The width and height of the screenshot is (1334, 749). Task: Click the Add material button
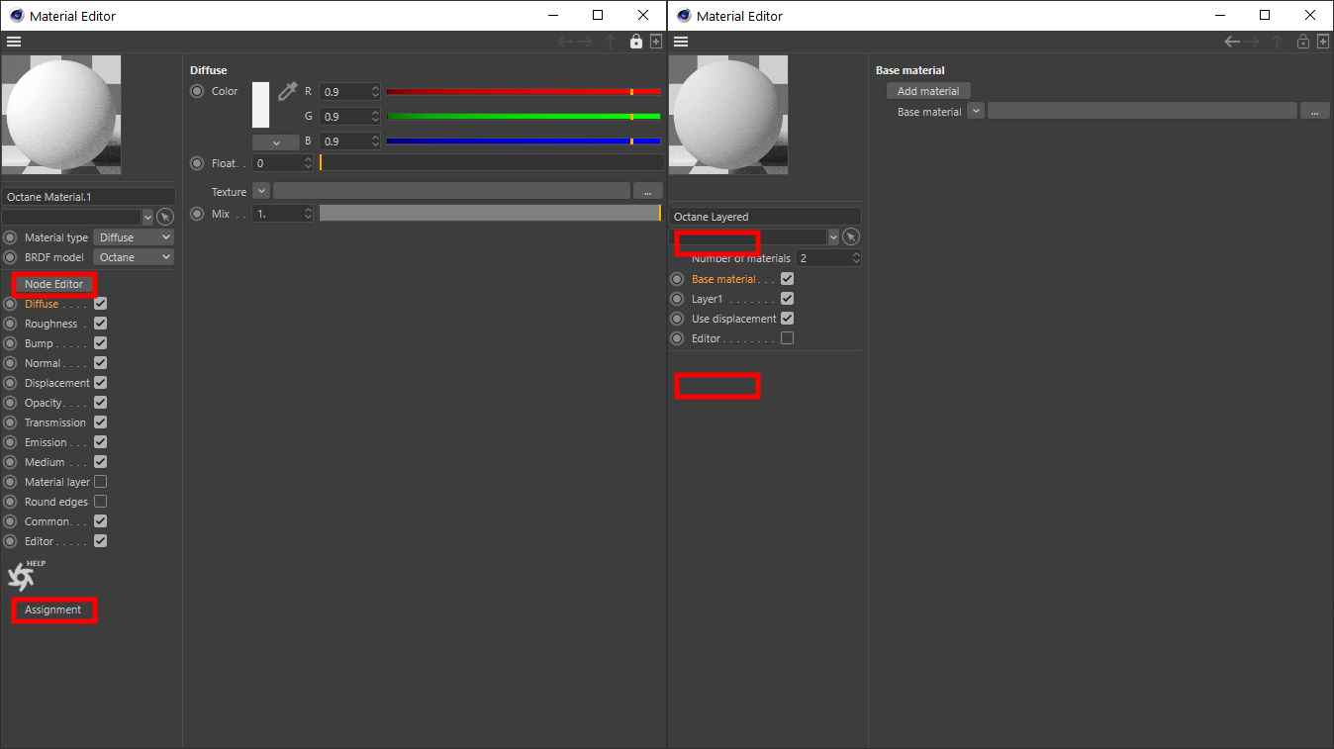928,91
